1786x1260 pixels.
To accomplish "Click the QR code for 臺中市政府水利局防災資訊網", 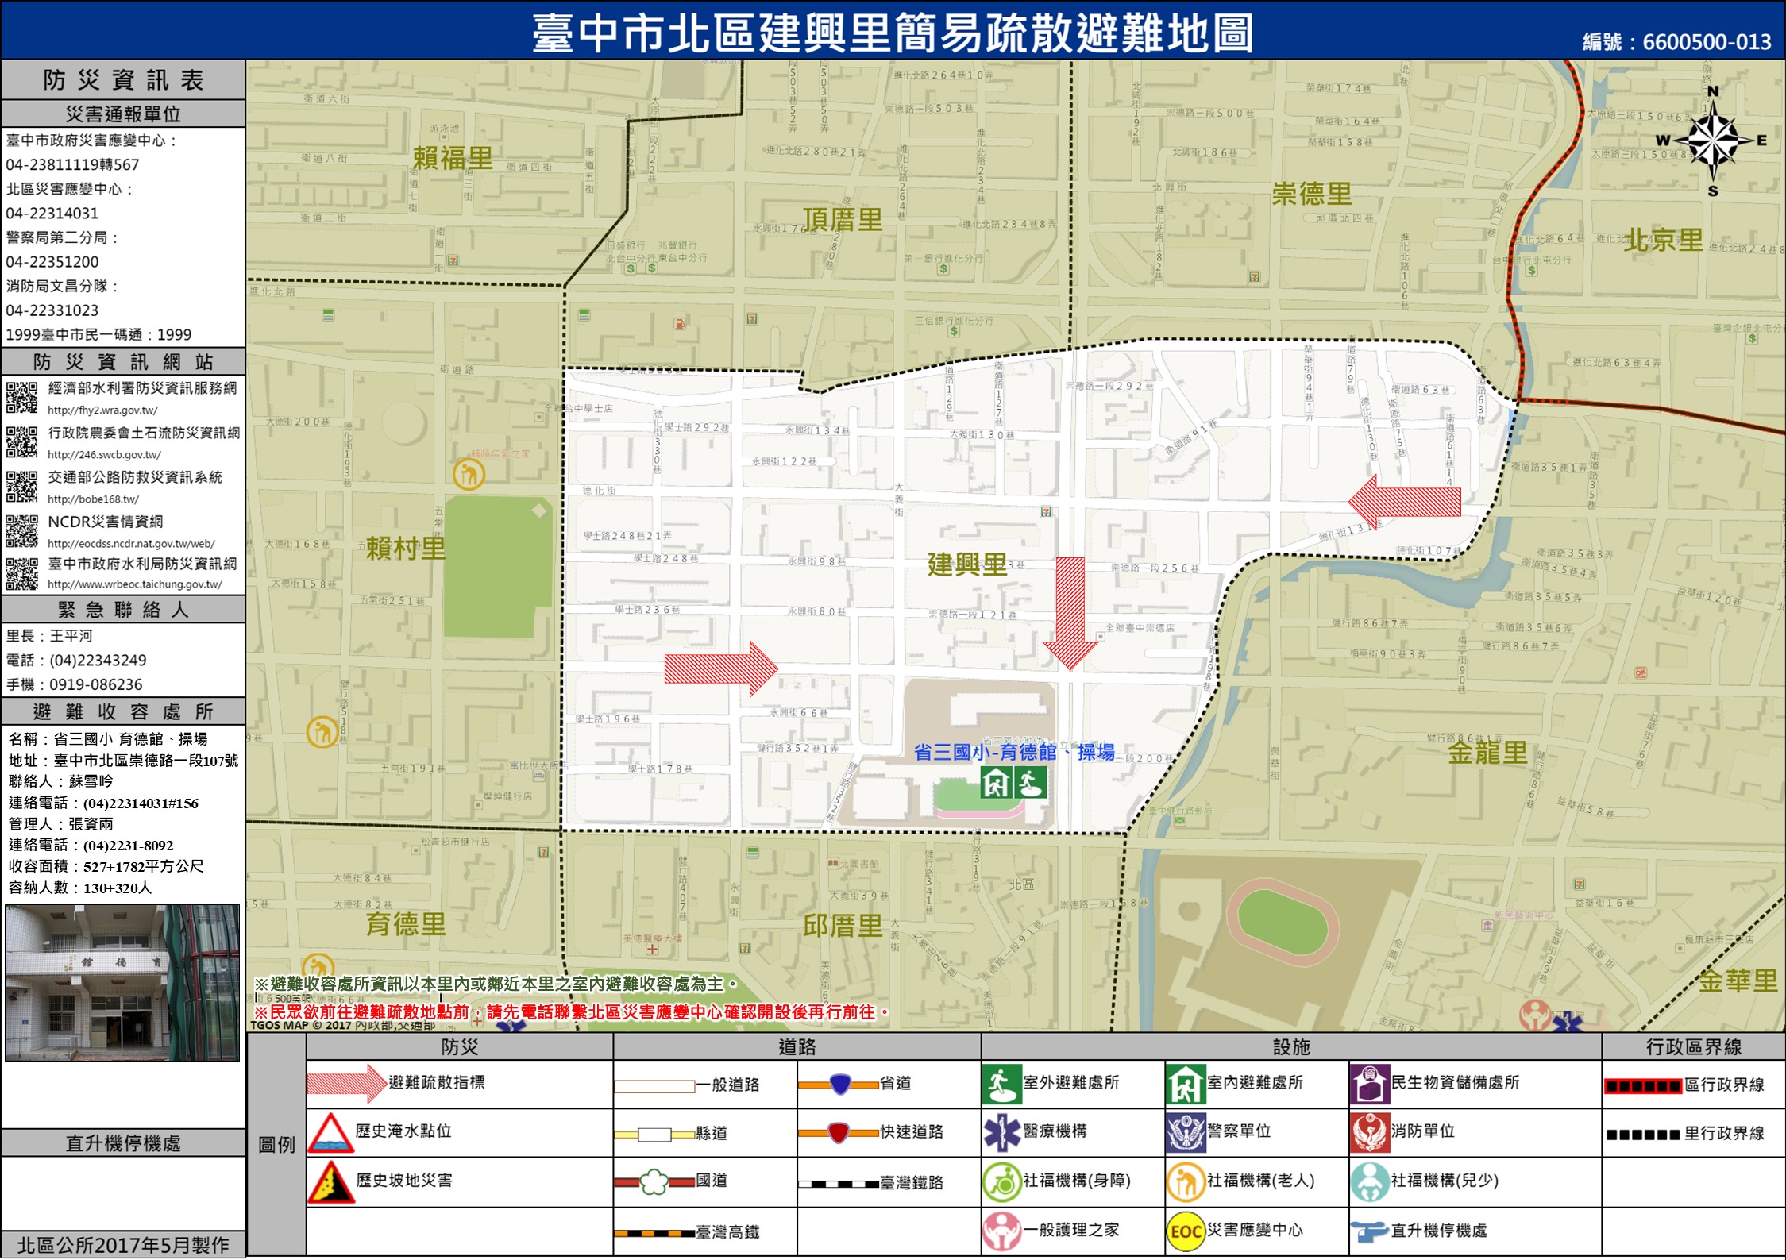I will click(x=22, y=574).
